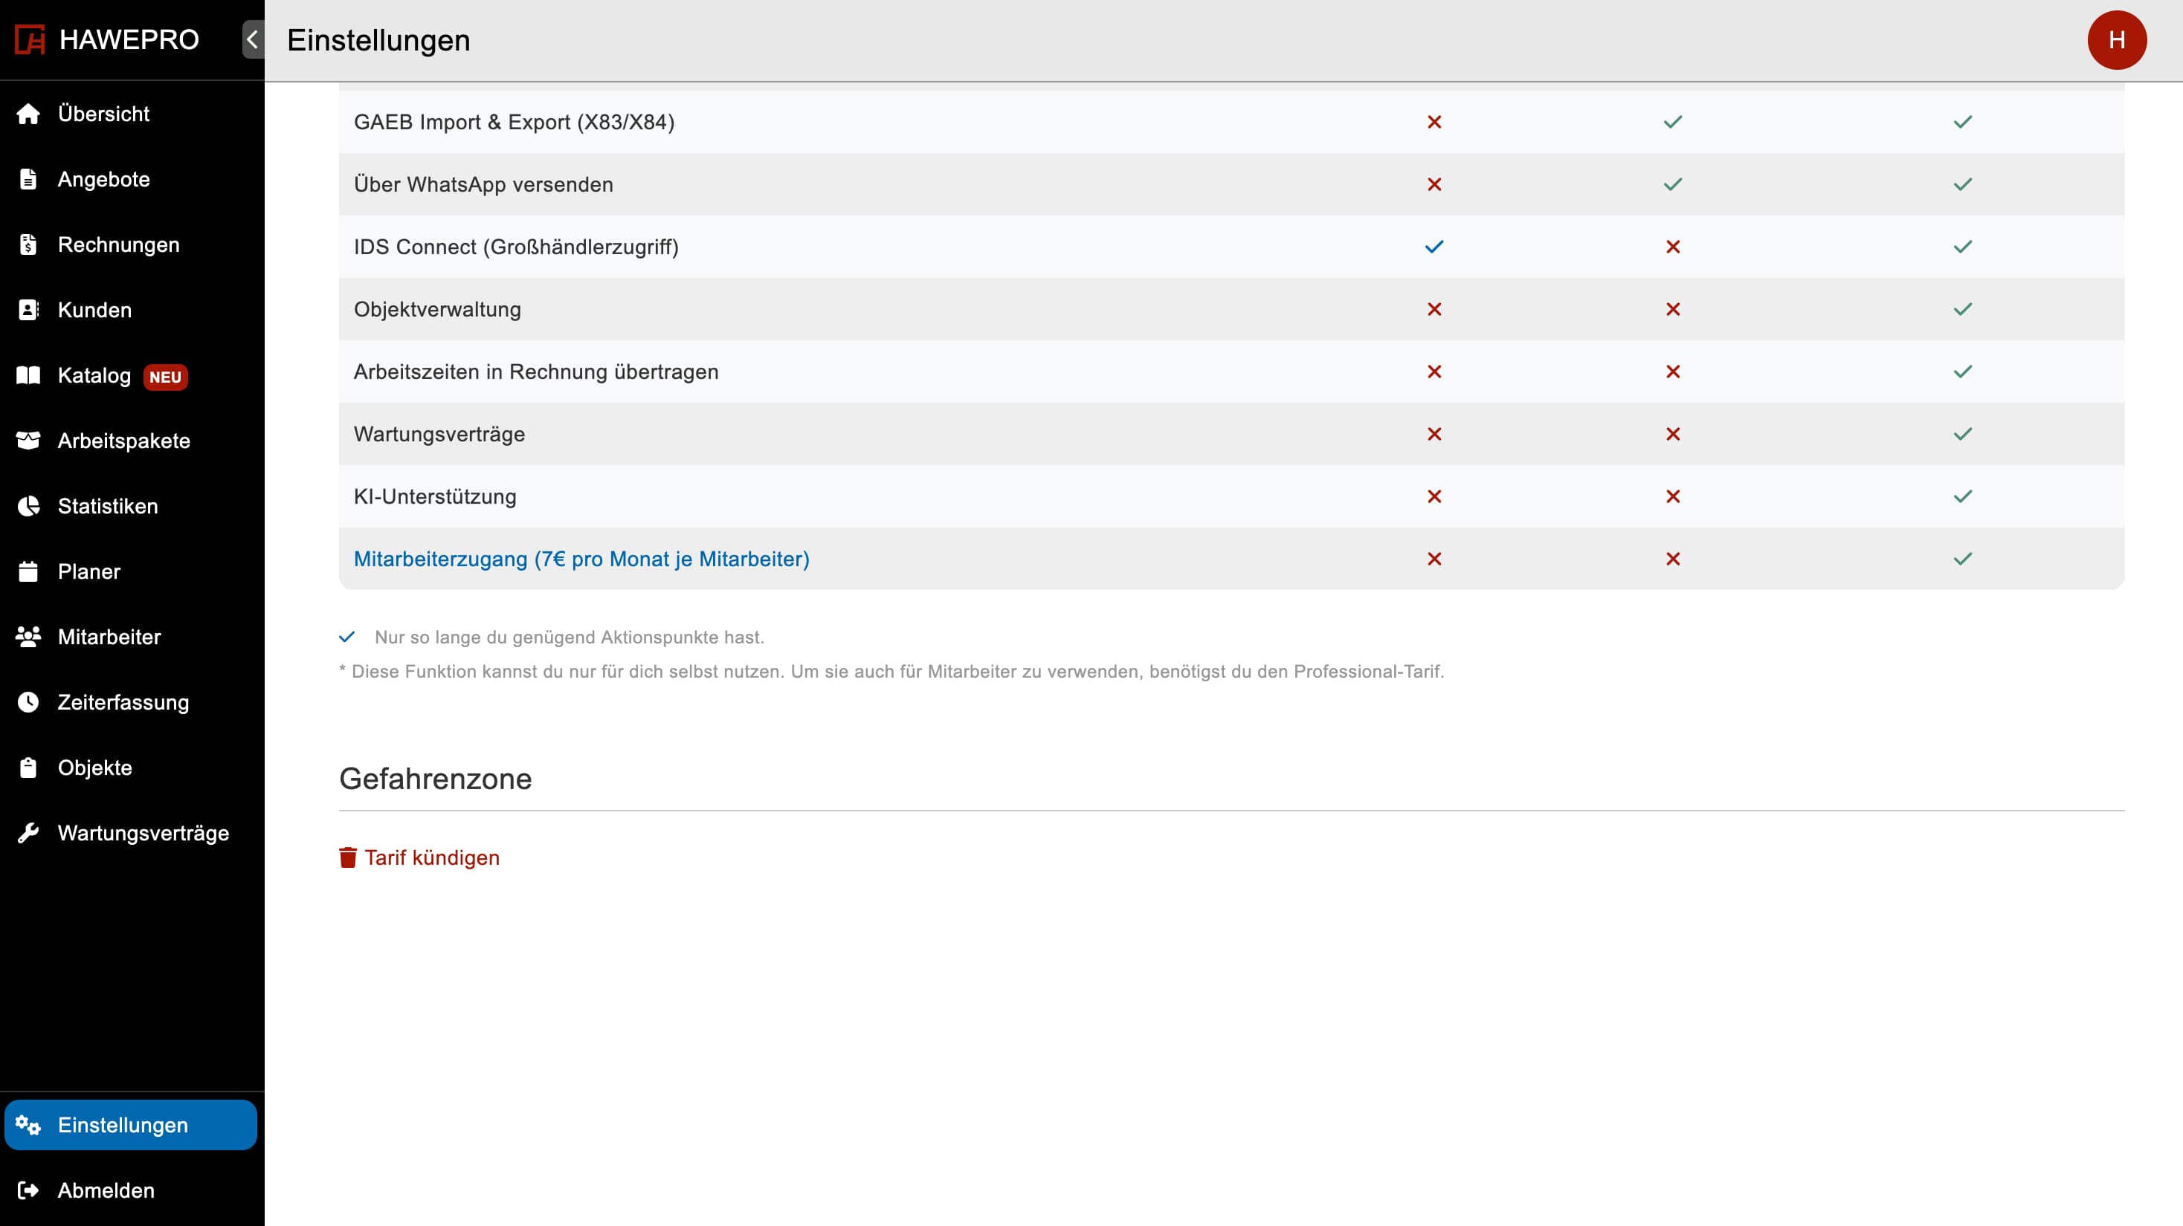2183x1226 pixels.
Task: Open the Übersicht home icon
Action: coord(28,114)
